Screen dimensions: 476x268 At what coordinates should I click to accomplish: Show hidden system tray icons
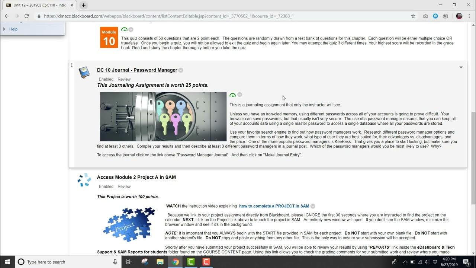(405, 262)
